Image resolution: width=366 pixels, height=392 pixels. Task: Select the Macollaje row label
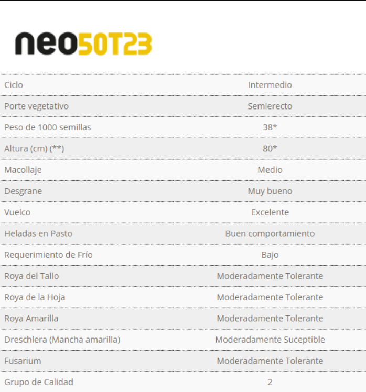(x=23, y=170)
